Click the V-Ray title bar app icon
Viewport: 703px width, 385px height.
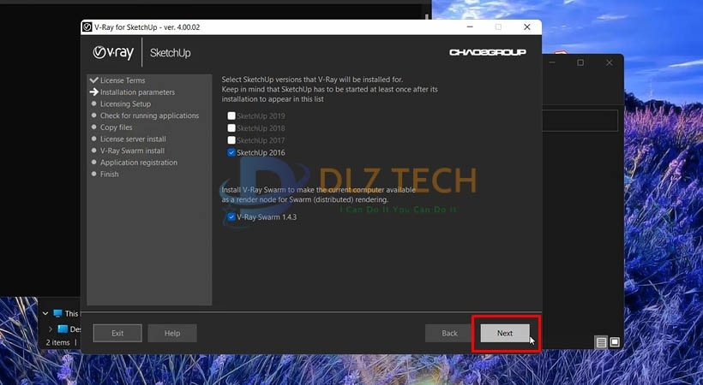[x=87, y=27]
